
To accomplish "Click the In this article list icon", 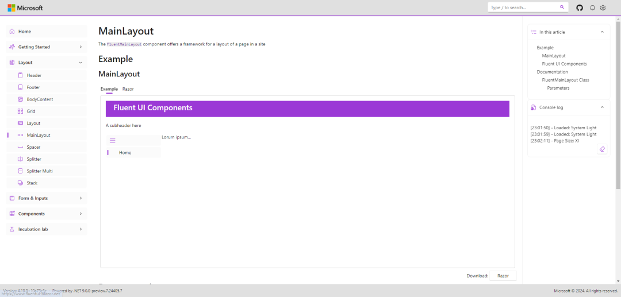I will tap(534, 32).
